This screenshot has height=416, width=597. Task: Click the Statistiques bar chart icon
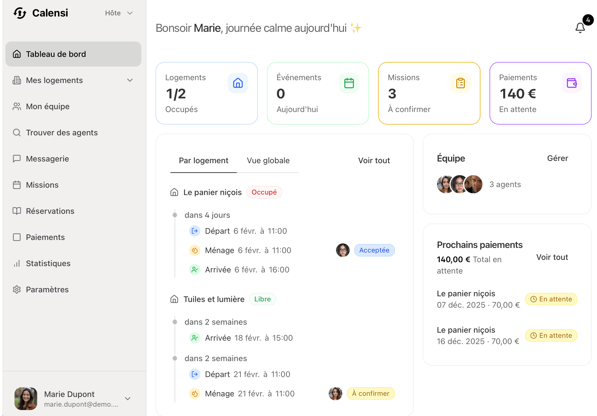point(17,263)
